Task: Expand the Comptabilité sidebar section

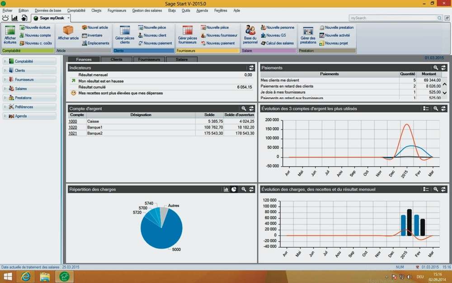Action: 5,62
